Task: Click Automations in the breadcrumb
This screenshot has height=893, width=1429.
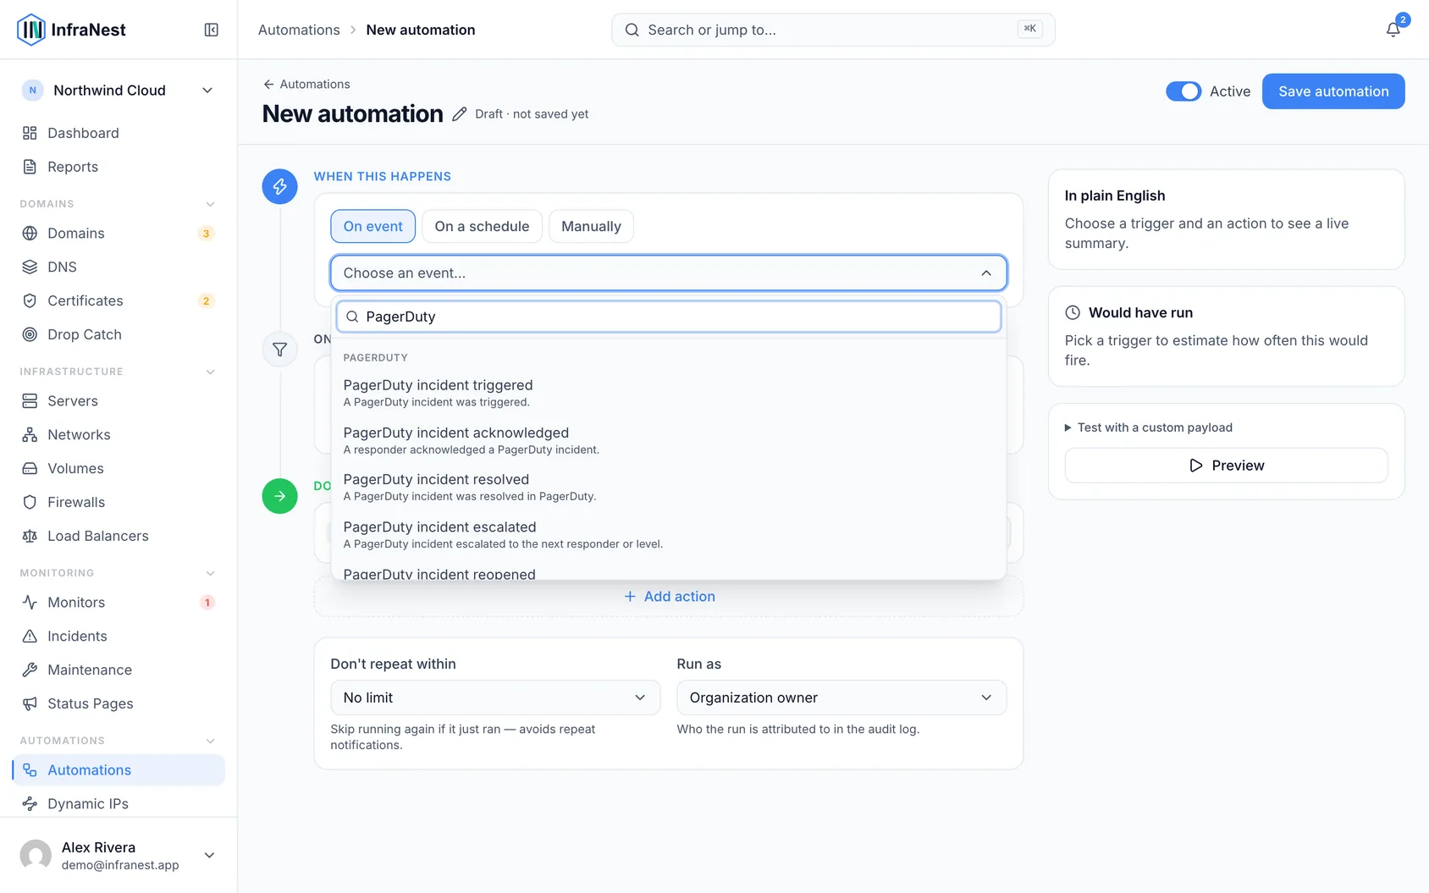Action: 299,30
